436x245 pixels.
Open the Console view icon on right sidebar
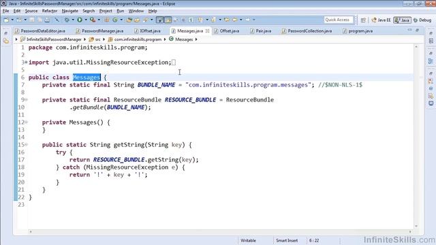[x=431, y=103]
